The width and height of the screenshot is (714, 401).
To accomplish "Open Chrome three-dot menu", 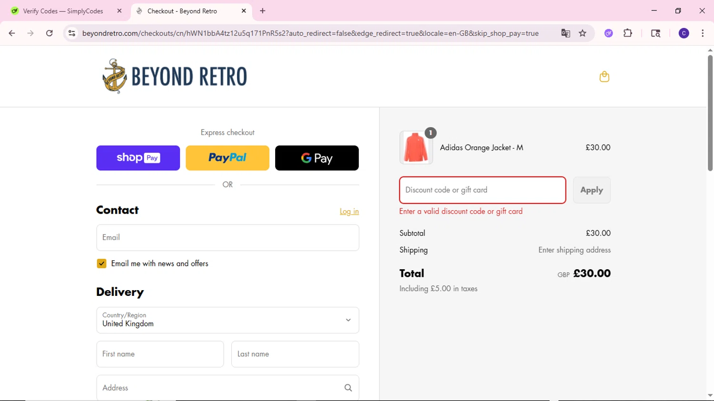I will (x=703, y=33).
